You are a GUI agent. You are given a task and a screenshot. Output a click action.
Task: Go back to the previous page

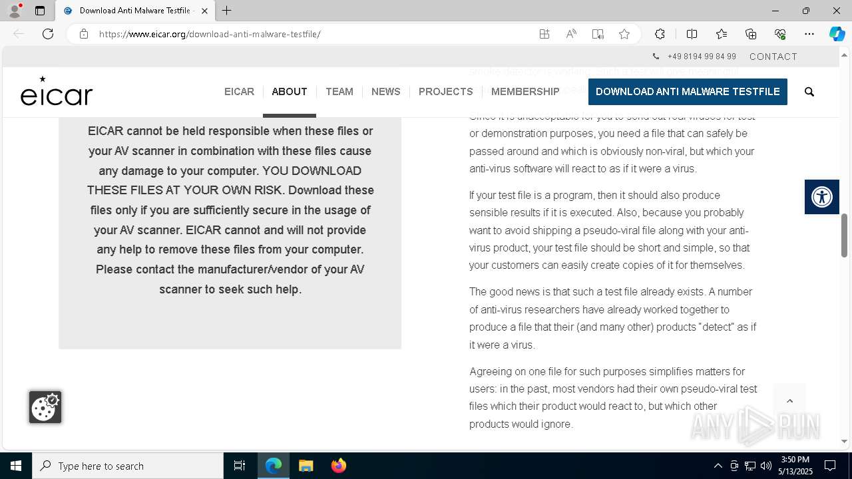[19, 34]
